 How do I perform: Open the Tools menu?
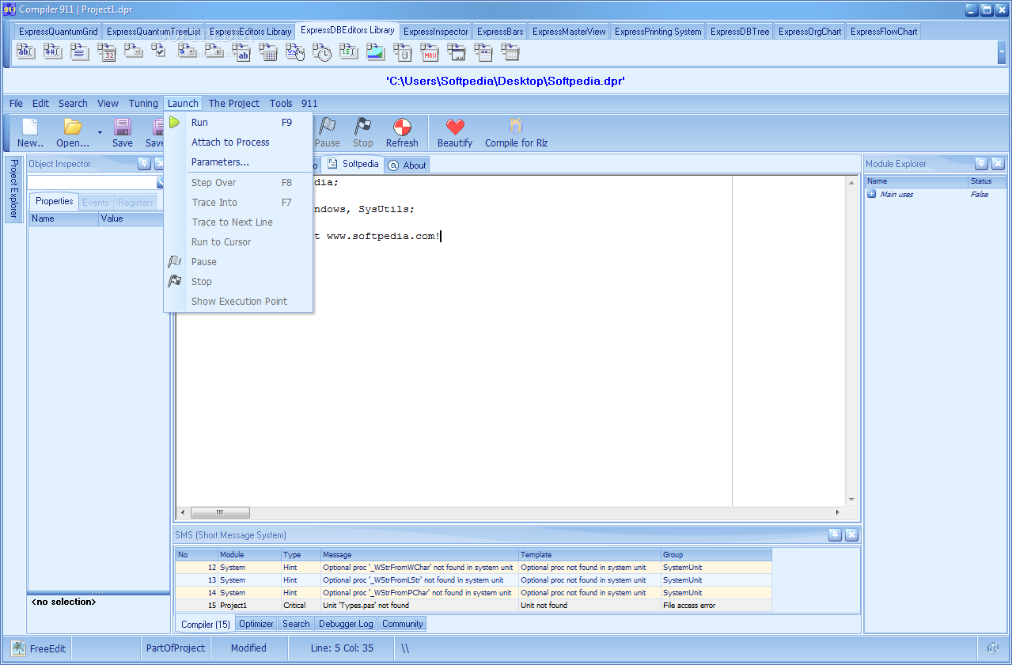coord(281,103)
